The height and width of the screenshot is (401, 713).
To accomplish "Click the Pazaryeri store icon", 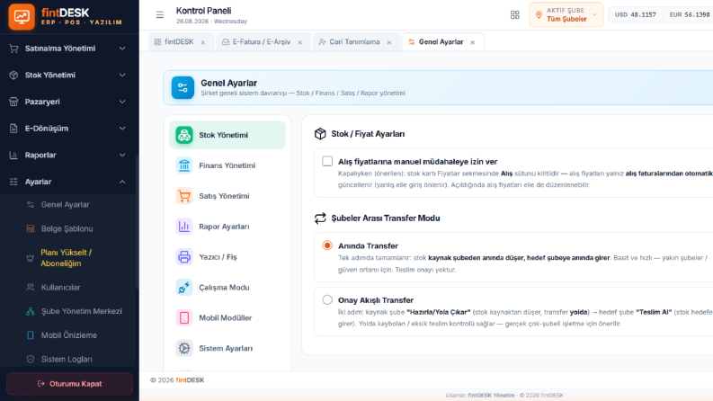I will [13, 102].
